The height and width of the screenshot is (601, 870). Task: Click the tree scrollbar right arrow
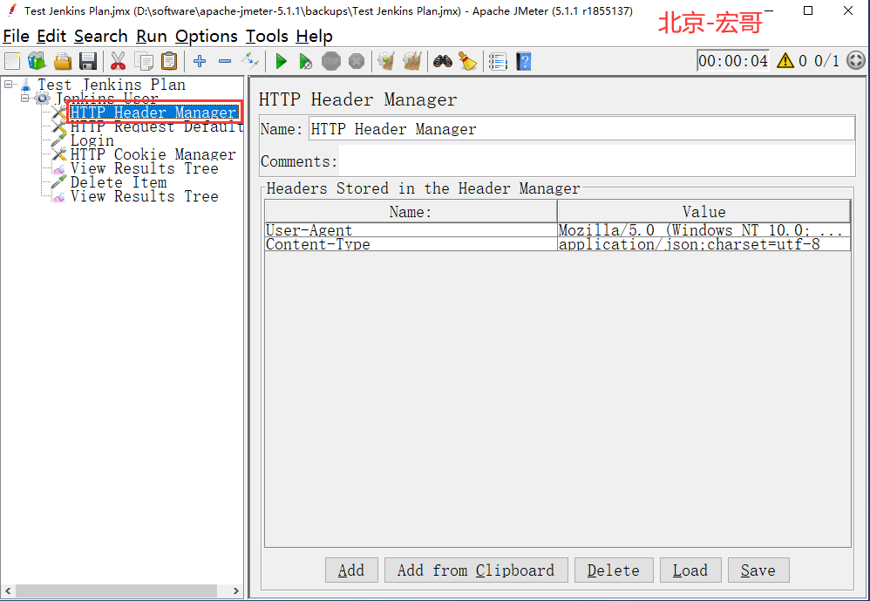(x=236, y=591)
